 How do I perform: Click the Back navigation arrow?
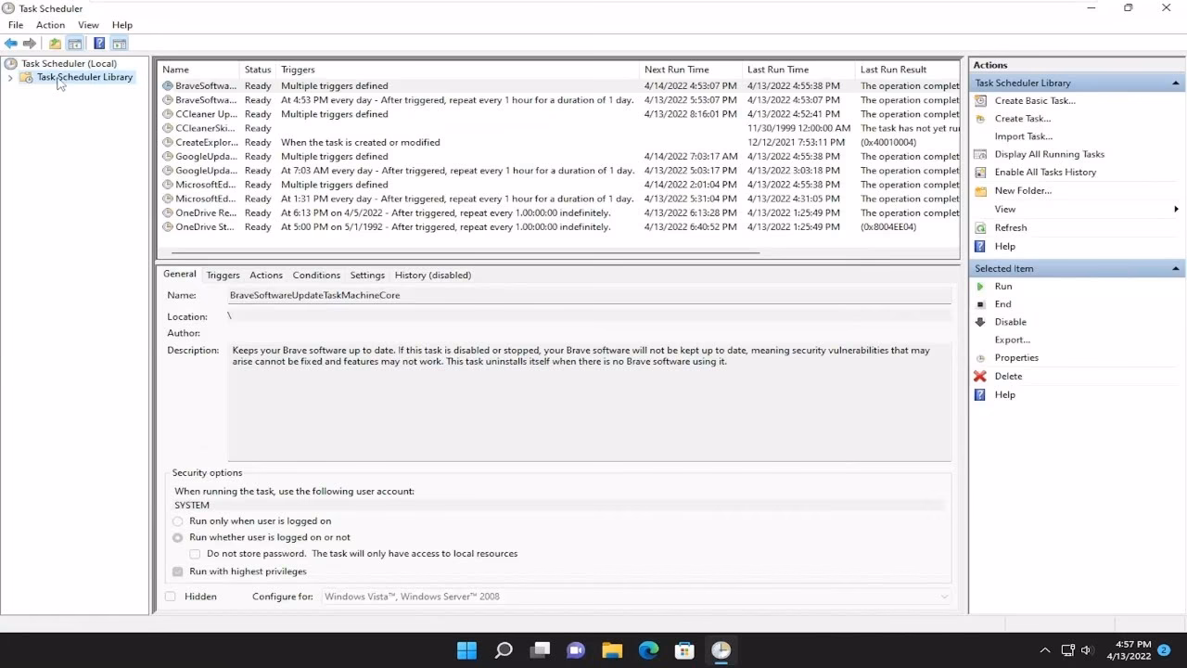[13, 43]
